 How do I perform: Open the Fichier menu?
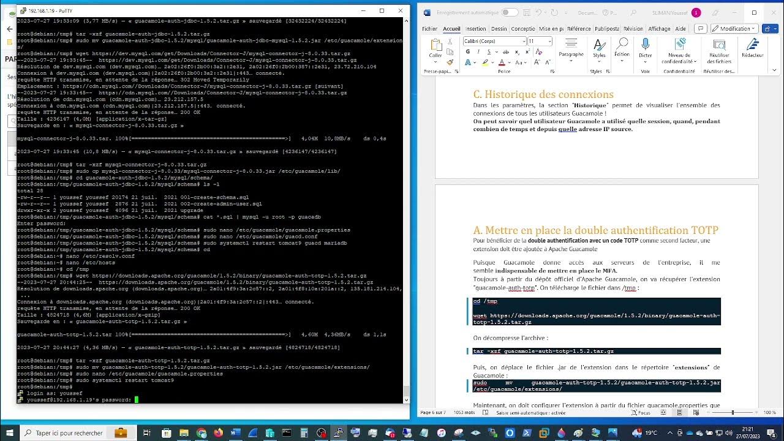430,28
